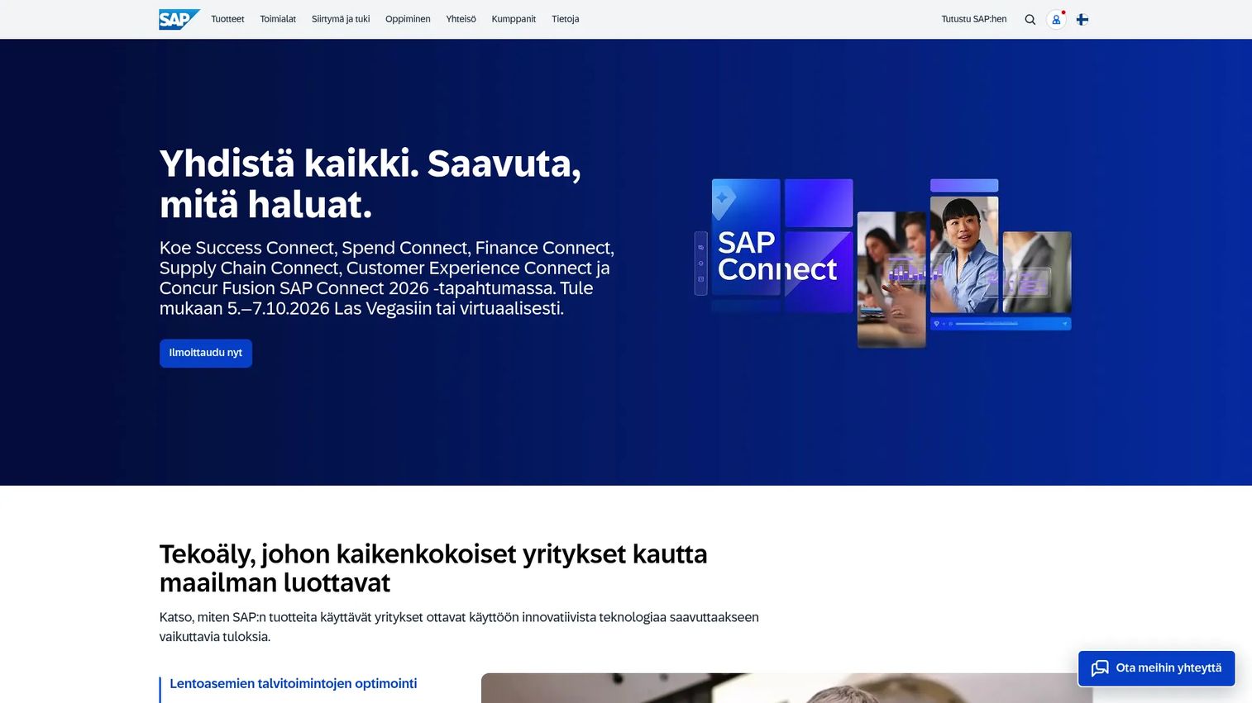Open the Toimialat menu
The height and width of the screenshot is (703, 1252).
[x=278, y=19]
